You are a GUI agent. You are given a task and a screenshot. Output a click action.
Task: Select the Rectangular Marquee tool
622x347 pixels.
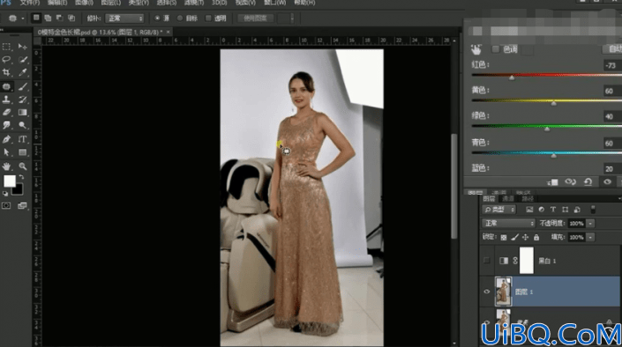(6, 47)
